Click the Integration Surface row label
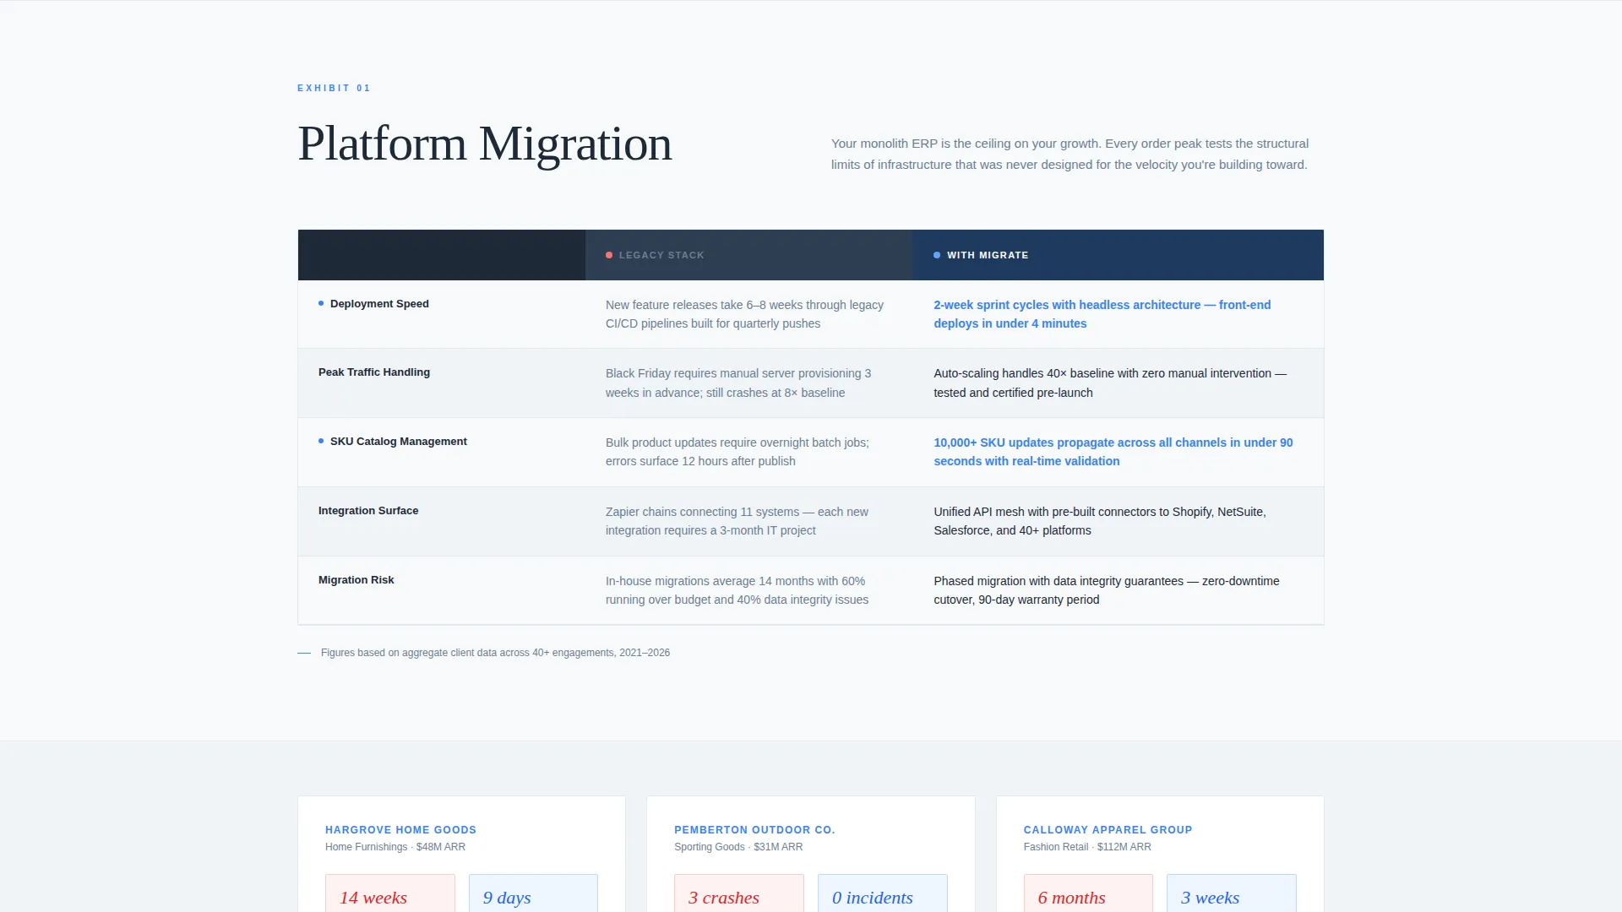This screenshot has width=1622, height=912. click(368, 511)
